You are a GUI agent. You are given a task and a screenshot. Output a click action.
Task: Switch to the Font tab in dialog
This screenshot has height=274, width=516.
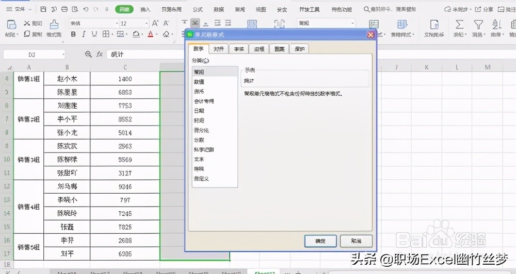(x=239, y=48)
